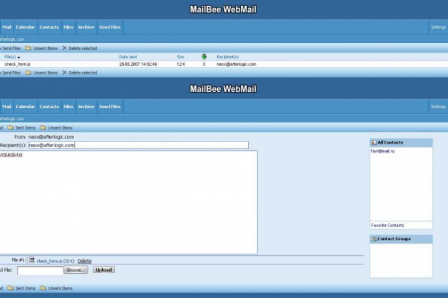Open Calendar tab in upper WebMail screen
This screenshot has height=298, width=448.
(26, 27)
